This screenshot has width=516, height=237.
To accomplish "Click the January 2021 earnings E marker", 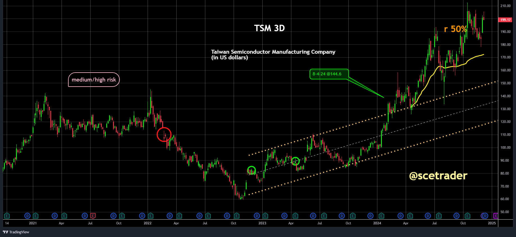I will coord(35,216).
